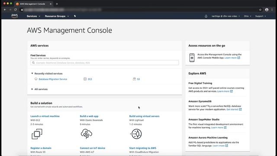
Task: Open Learn more link for Console Mobile App
Action: pos(230,58)
